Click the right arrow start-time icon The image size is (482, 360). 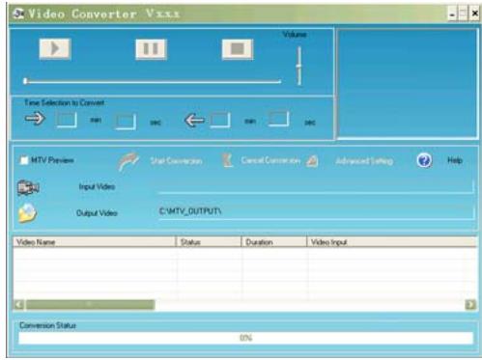(x=35, y=119)
